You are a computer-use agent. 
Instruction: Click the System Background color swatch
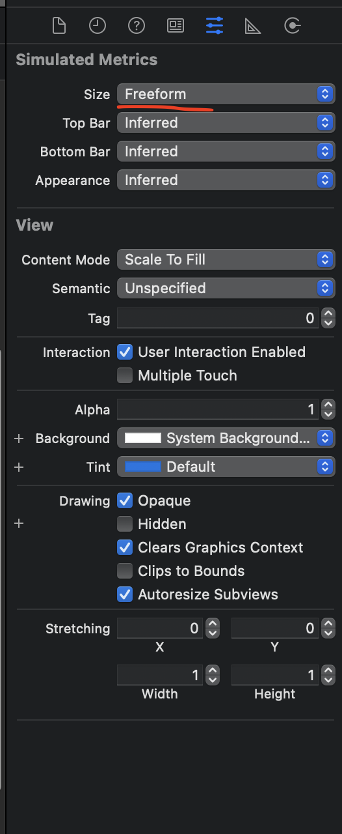[143, 439]
